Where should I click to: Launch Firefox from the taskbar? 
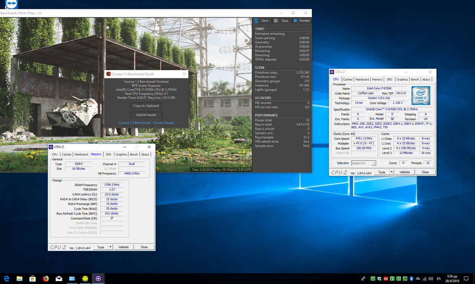46,278
